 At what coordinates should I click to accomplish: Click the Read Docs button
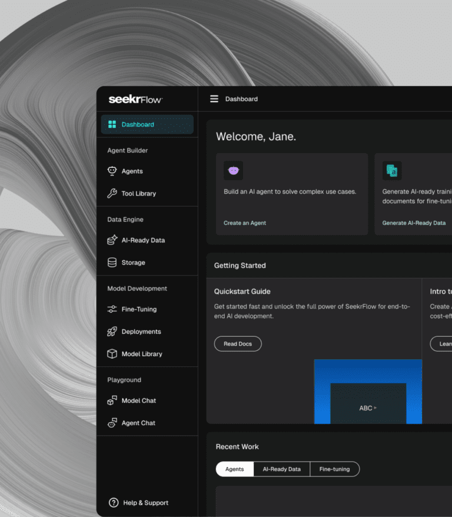point(238,343)
